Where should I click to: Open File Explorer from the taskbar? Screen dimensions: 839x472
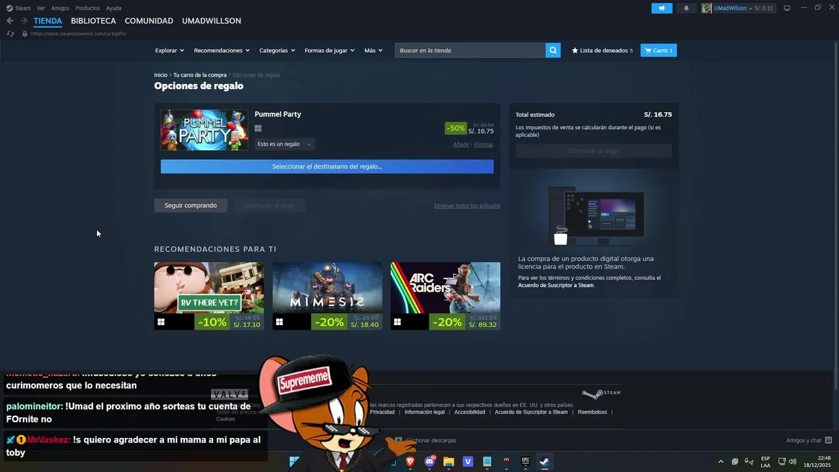point(448,462)
